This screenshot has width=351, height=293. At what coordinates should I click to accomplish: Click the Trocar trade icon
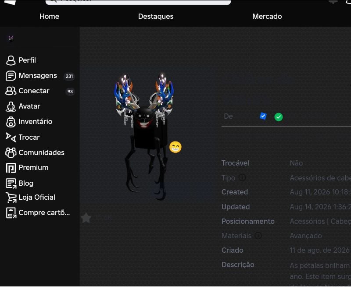coord(11,137)
